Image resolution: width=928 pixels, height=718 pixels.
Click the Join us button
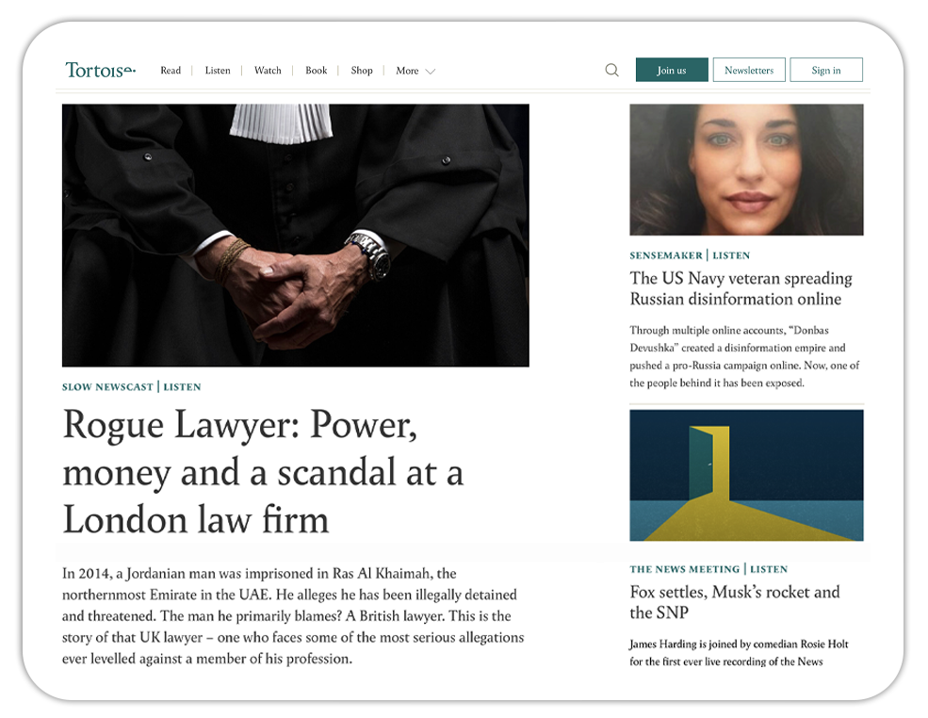(672, 70)
